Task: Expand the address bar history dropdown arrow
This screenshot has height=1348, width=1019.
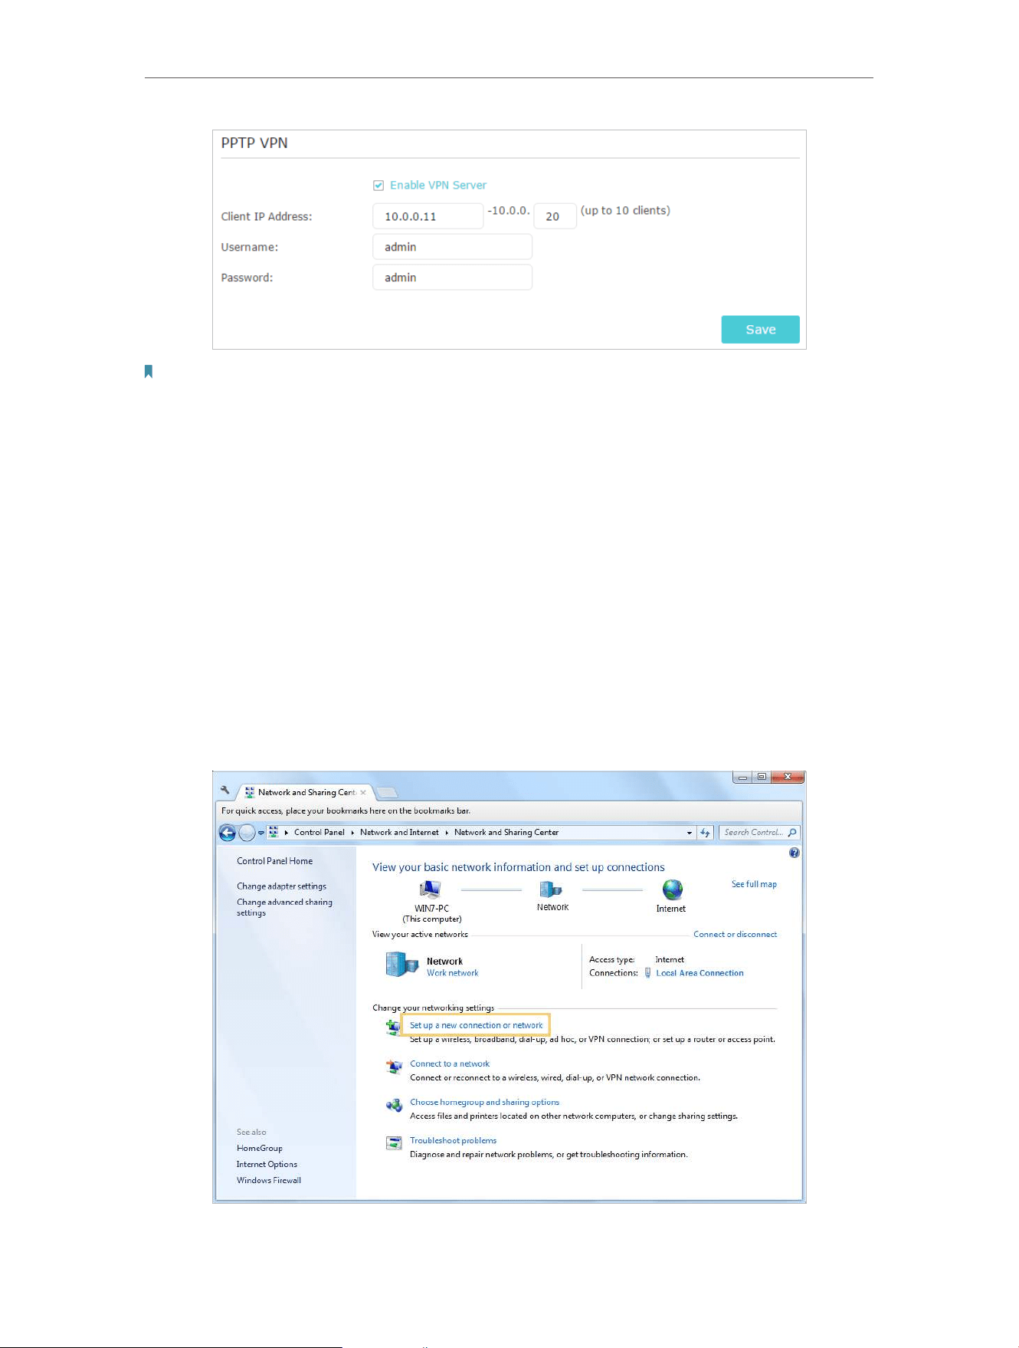Action: click(x=690, y=833)
